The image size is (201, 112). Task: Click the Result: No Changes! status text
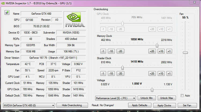coord(103,105)
